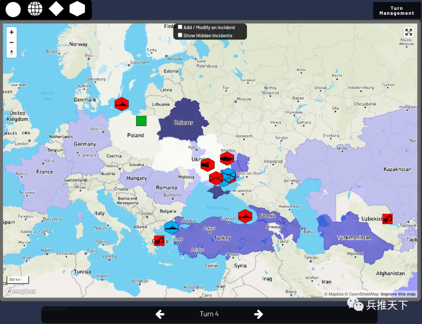The image size is (422, 324).
Task: Reset map bearing with compass button
Action: tap(12, 52)
